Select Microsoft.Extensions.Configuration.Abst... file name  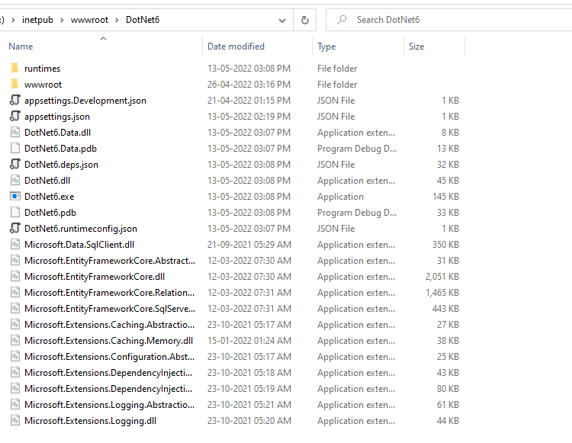(109, 357)
